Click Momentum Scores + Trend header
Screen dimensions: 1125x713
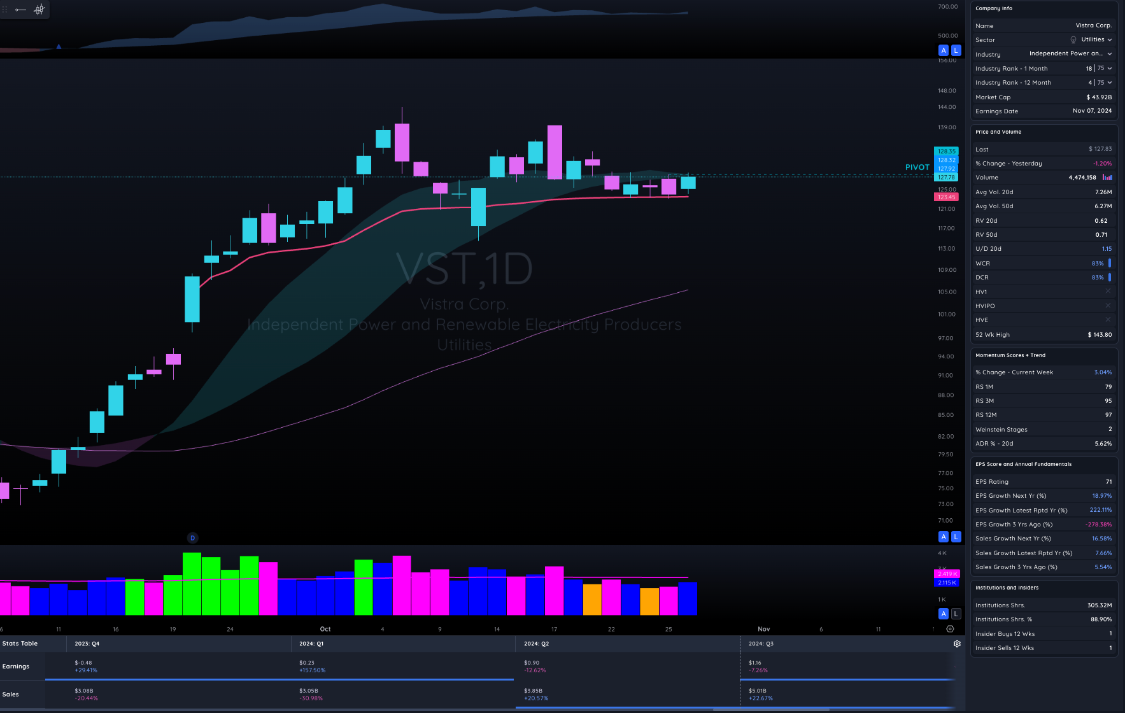(x=1010, y=355)
